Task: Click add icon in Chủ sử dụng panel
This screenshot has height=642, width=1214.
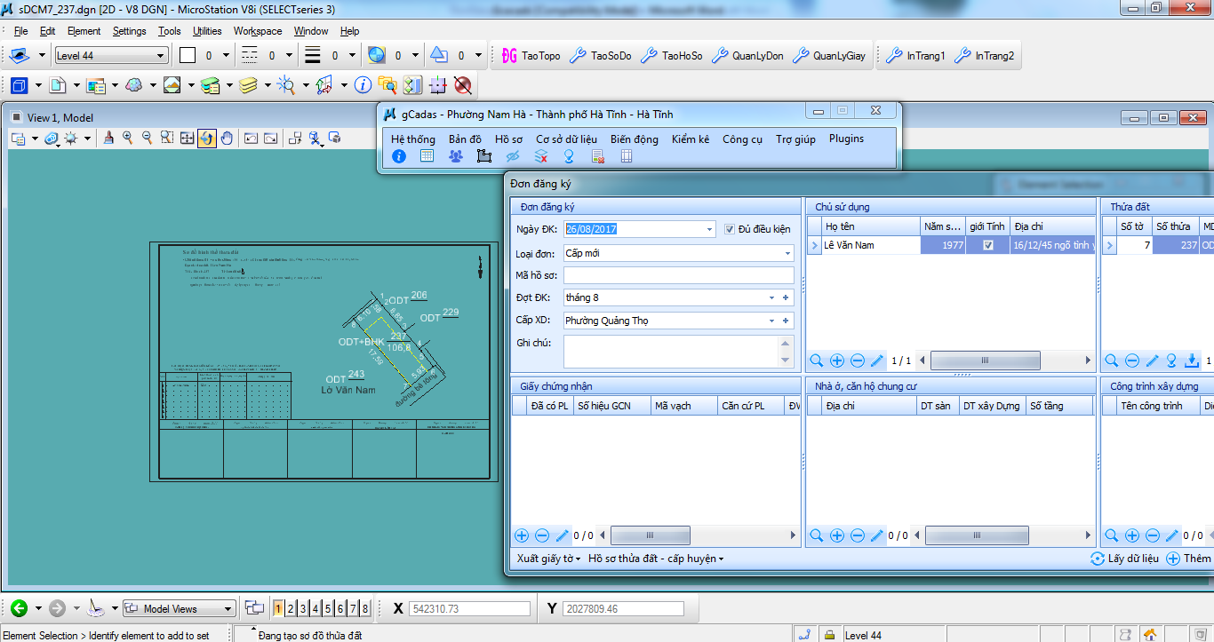Action: tap(837, 361)
